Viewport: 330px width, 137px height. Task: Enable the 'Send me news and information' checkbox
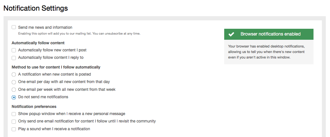pyautogui.click(x=14, y=27)
